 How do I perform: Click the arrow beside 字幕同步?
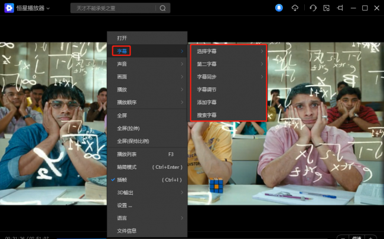(262, 77)
